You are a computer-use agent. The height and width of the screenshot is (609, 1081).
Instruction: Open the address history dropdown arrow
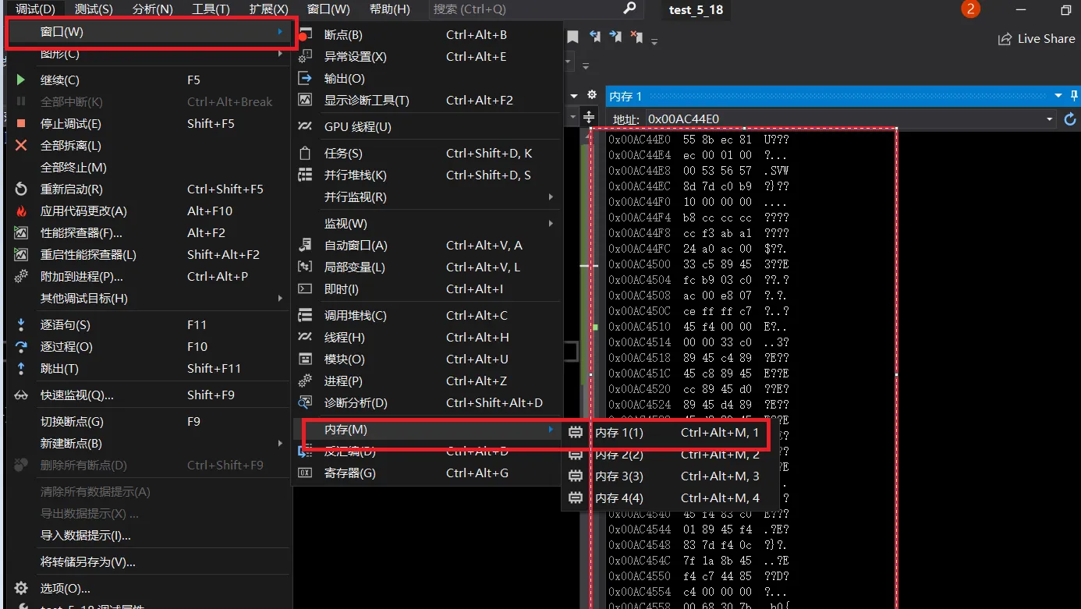click(1049, 119)
